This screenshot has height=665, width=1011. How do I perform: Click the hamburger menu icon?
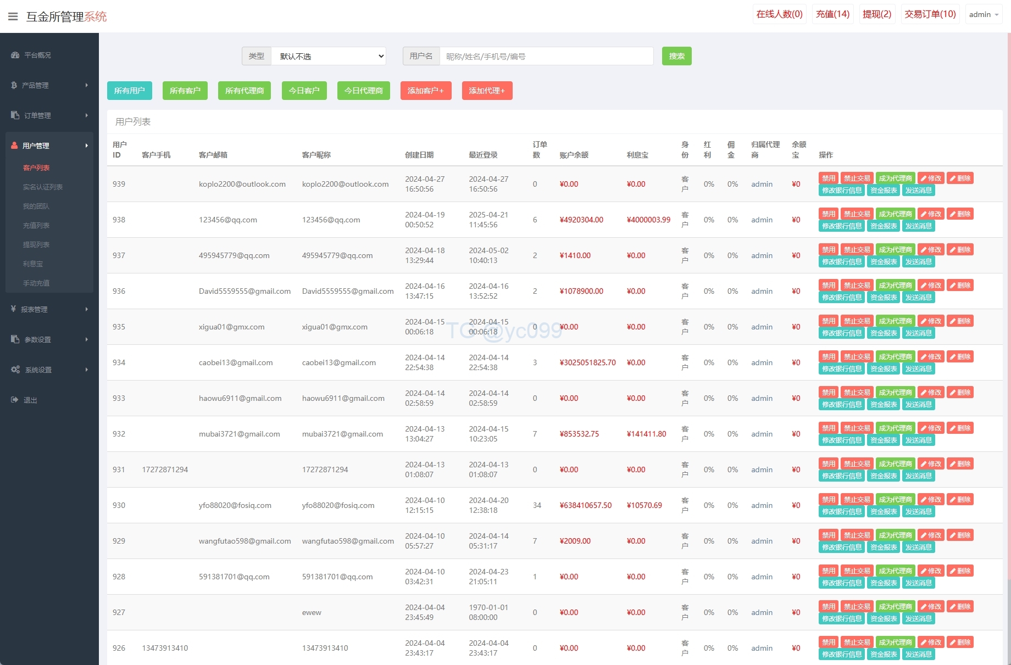pos(13,16)
